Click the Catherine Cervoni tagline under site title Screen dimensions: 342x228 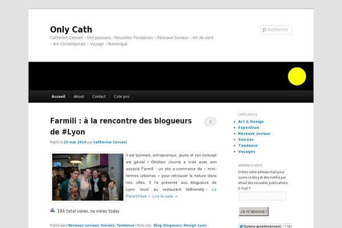(132, 41)
